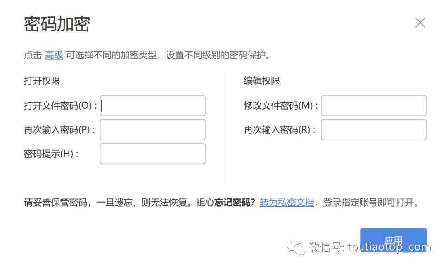Click the 打开权限 section heading
Image resolution: width=446 pixels, height=268 pixels.
coord(42,81)
